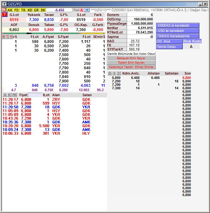Open the GR yellow toolbar button
Image resolution: width=210 pixels, height=213 pixels.
36,10
